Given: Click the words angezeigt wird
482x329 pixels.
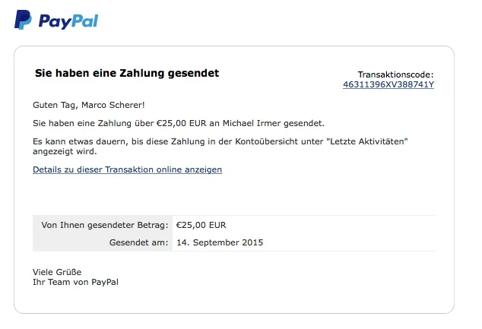Looking at the screenshot, I should (x=63, y=151).
